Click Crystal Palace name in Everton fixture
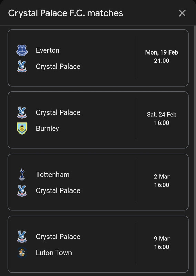Viewport: 196px width, 276px height. [x=58, y=67]
